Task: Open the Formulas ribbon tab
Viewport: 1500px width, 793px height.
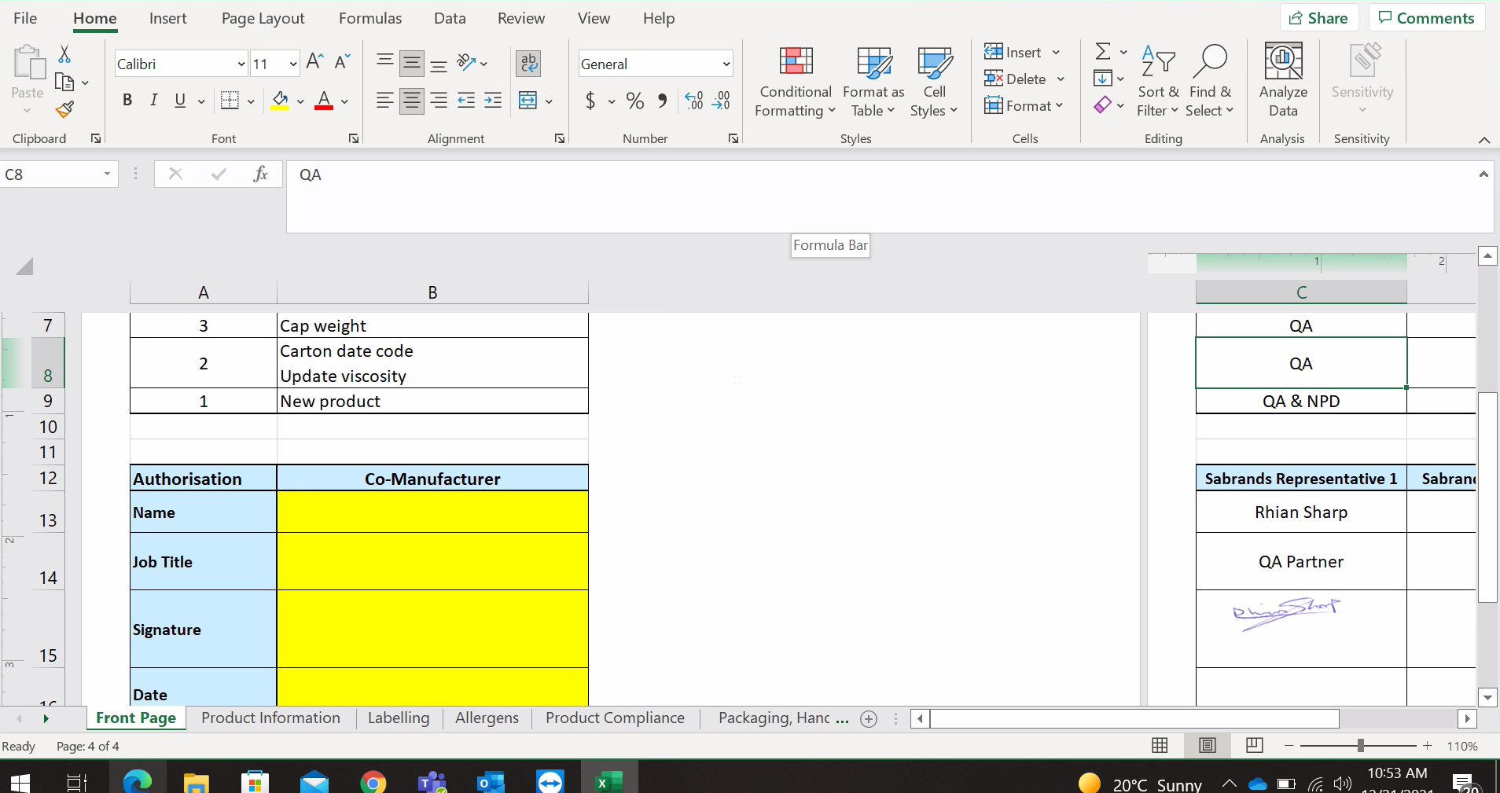Action: pos(371,17)
